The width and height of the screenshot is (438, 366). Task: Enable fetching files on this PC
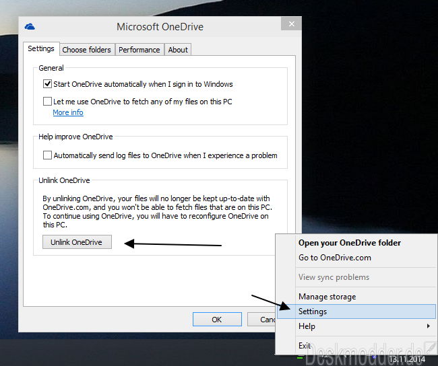coord(47,101)
